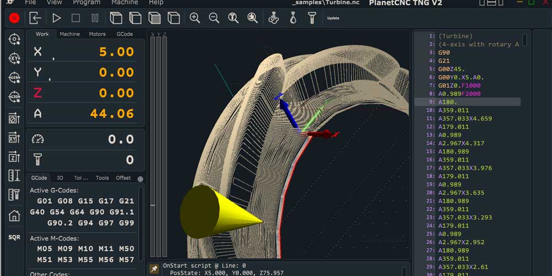Click the G30 position icon
The image size is (552, 276).
point(14,97)
